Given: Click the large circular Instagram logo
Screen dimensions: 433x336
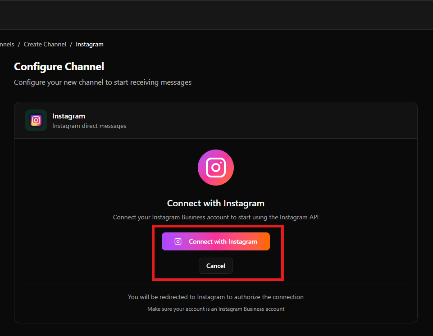Looking at the screenshot, I should point(216,168).
